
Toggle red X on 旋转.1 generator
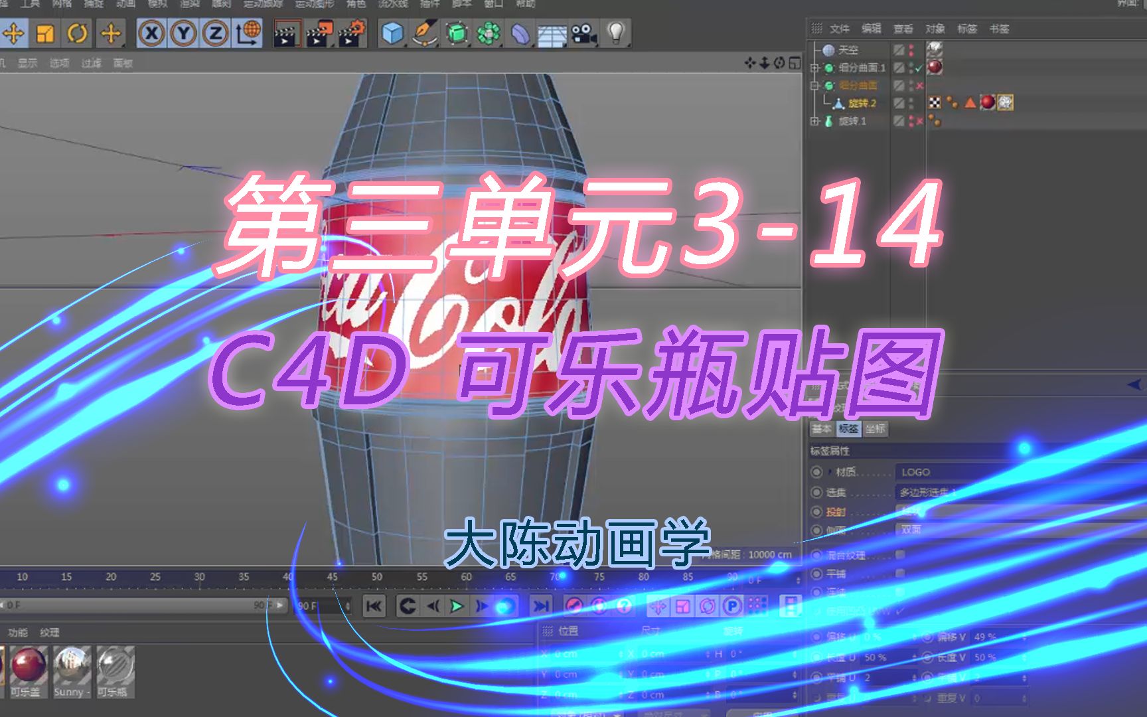pos(920,121)
